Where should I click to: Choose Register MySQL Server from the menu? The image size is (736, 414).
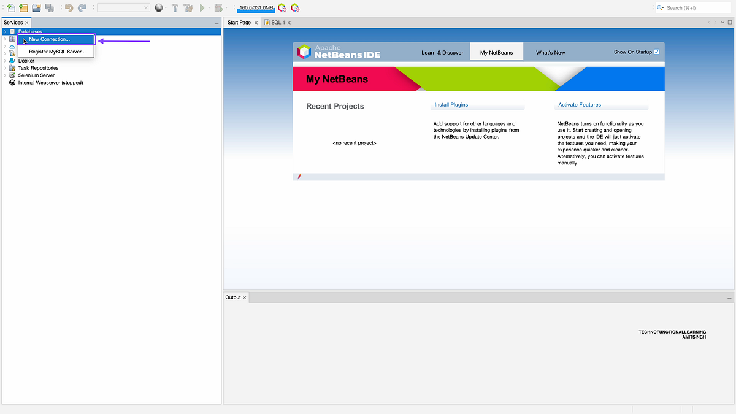pos(56,52)
